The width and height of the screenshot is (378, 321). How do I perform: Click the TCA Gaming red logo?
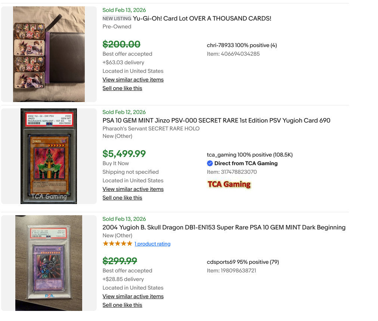(x=229, y=184)
